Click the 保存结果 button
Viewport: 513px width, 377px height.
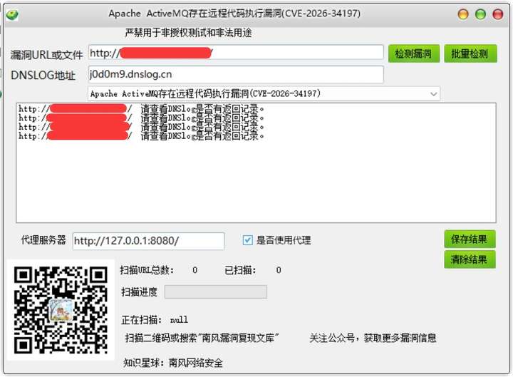point(470,239)
